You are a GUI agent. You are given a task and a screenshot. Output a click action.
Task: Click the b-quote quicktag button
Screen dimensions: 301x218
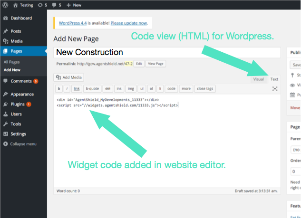pos(92,89)
